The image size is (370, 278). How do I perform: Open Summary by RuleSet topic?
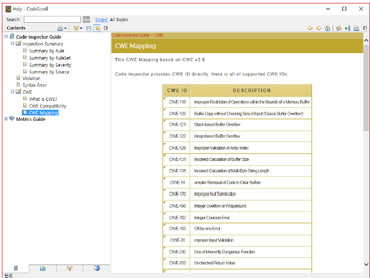(50, 58)
